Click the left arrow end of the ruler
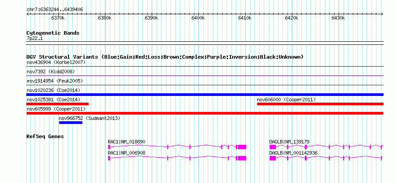Image resolution: width=396 pixels, height=183 pixels. click(28, 14)
